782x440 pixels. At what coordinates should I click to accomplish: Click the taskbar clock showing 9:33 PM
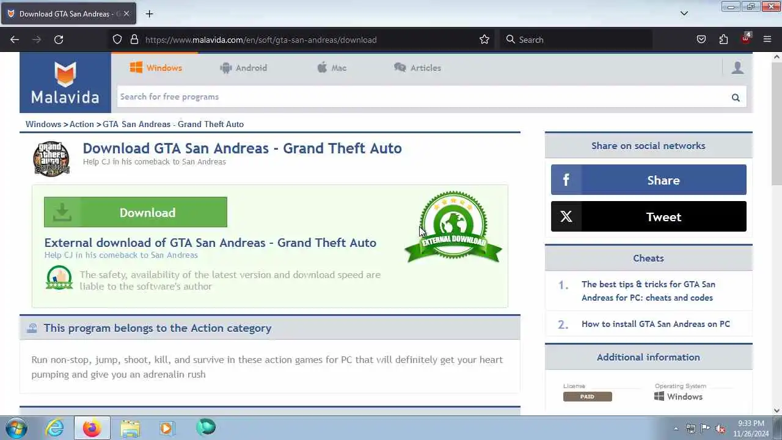751,428
